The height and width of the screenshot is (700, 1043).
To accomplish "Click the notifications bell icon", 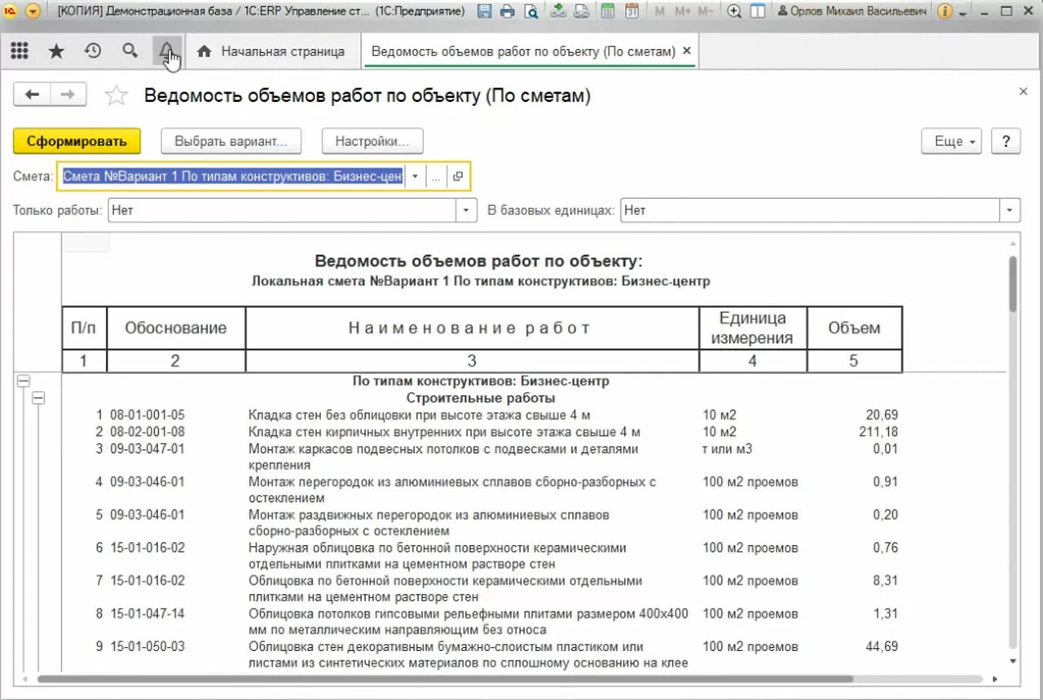I will (167, 51).
